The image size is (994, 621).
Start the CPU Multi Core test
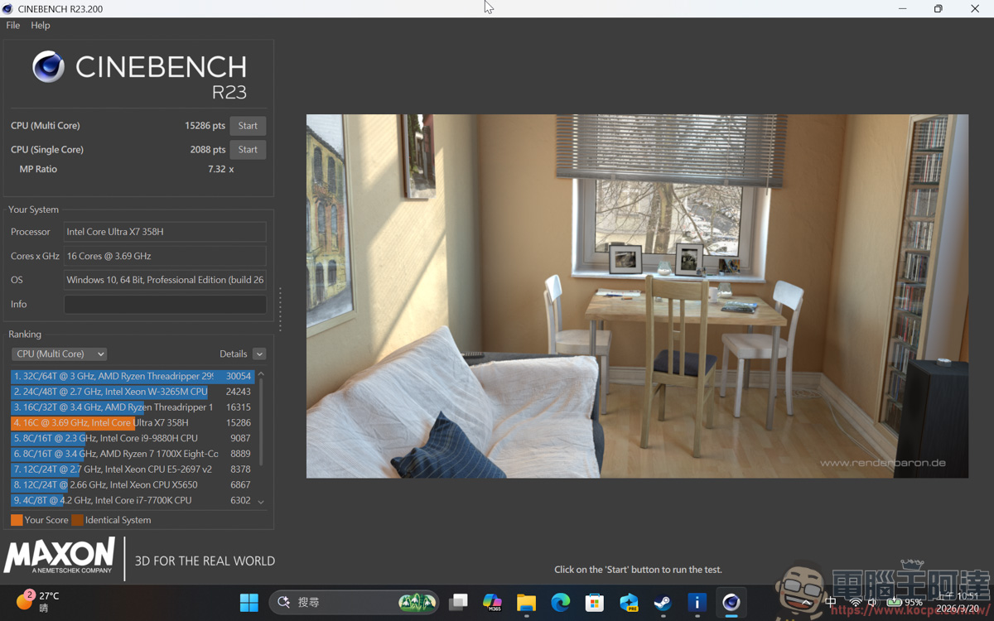click(x=248, y=126)
